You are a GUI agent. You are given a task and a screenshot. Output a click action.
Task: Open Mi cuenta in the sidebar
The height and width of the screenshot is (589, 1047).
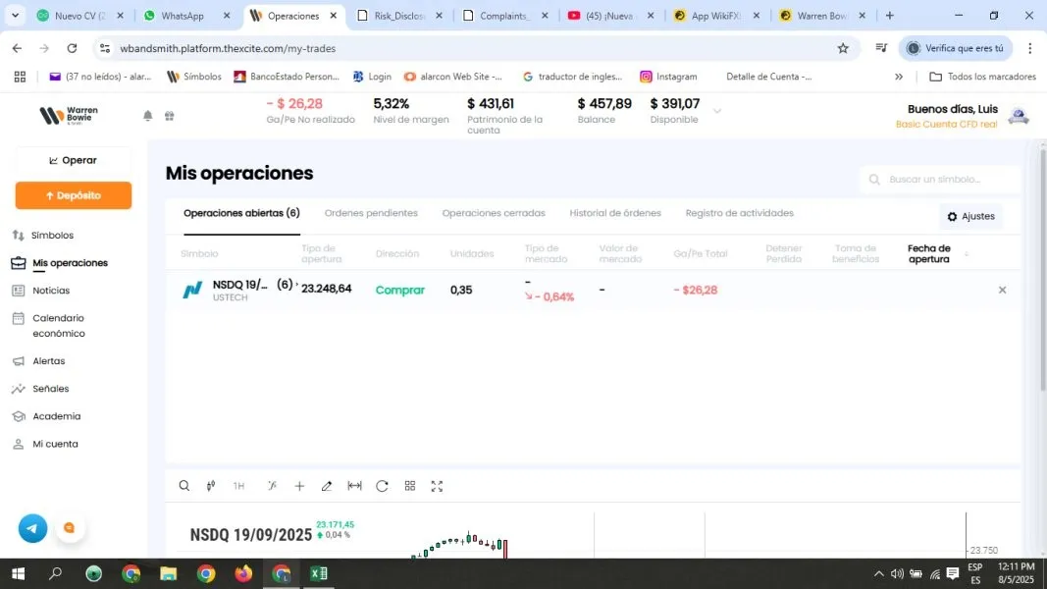[55, 444]
